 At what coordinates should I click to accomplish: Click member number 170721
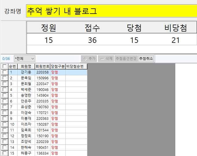43,113
